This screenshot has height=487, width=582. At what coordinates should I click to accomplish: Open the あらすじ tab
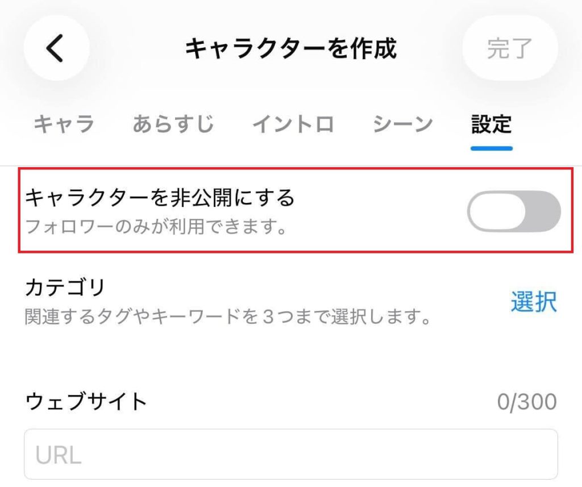pos(173,124)
